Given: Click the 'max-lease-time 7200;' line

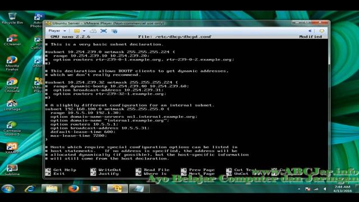Looking at the screenshot, I should click(x=79, y=136).
